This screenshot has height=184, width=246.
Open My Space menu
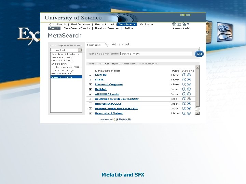click(x=146, y=25)
